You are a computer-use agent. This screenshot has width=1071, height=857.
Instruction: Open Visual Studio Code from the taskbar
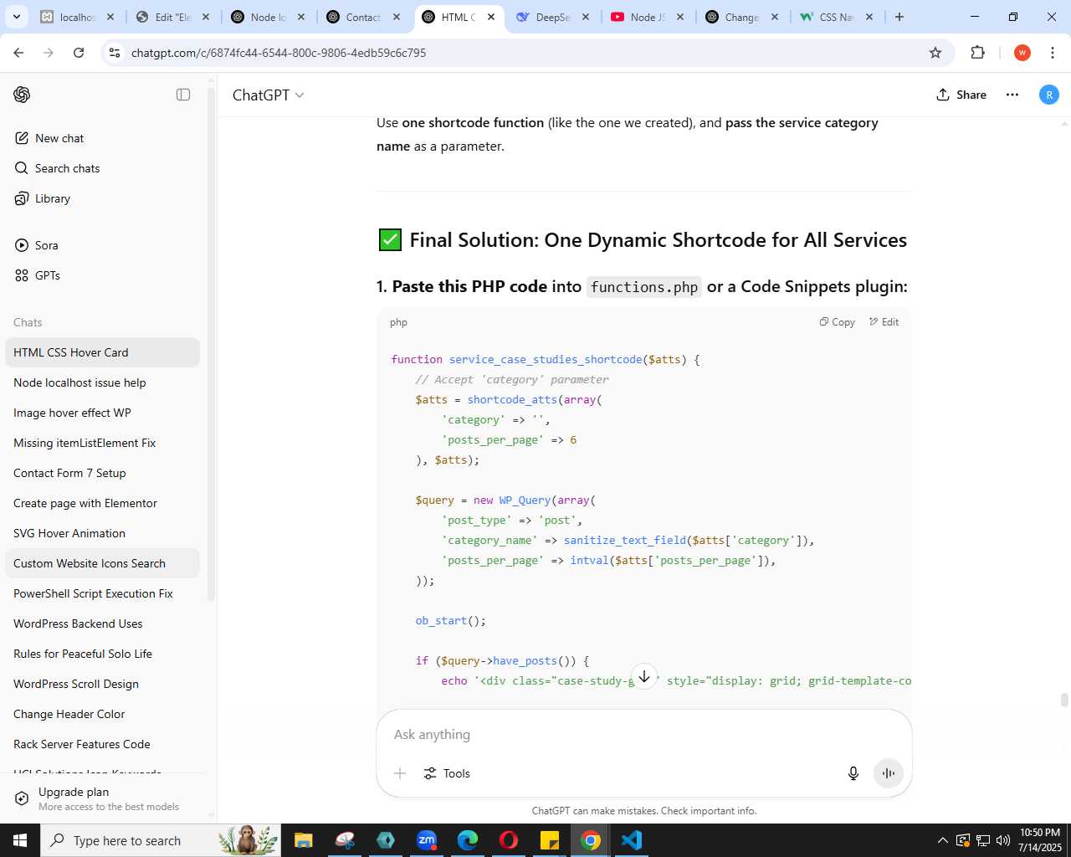click(632, 840)
